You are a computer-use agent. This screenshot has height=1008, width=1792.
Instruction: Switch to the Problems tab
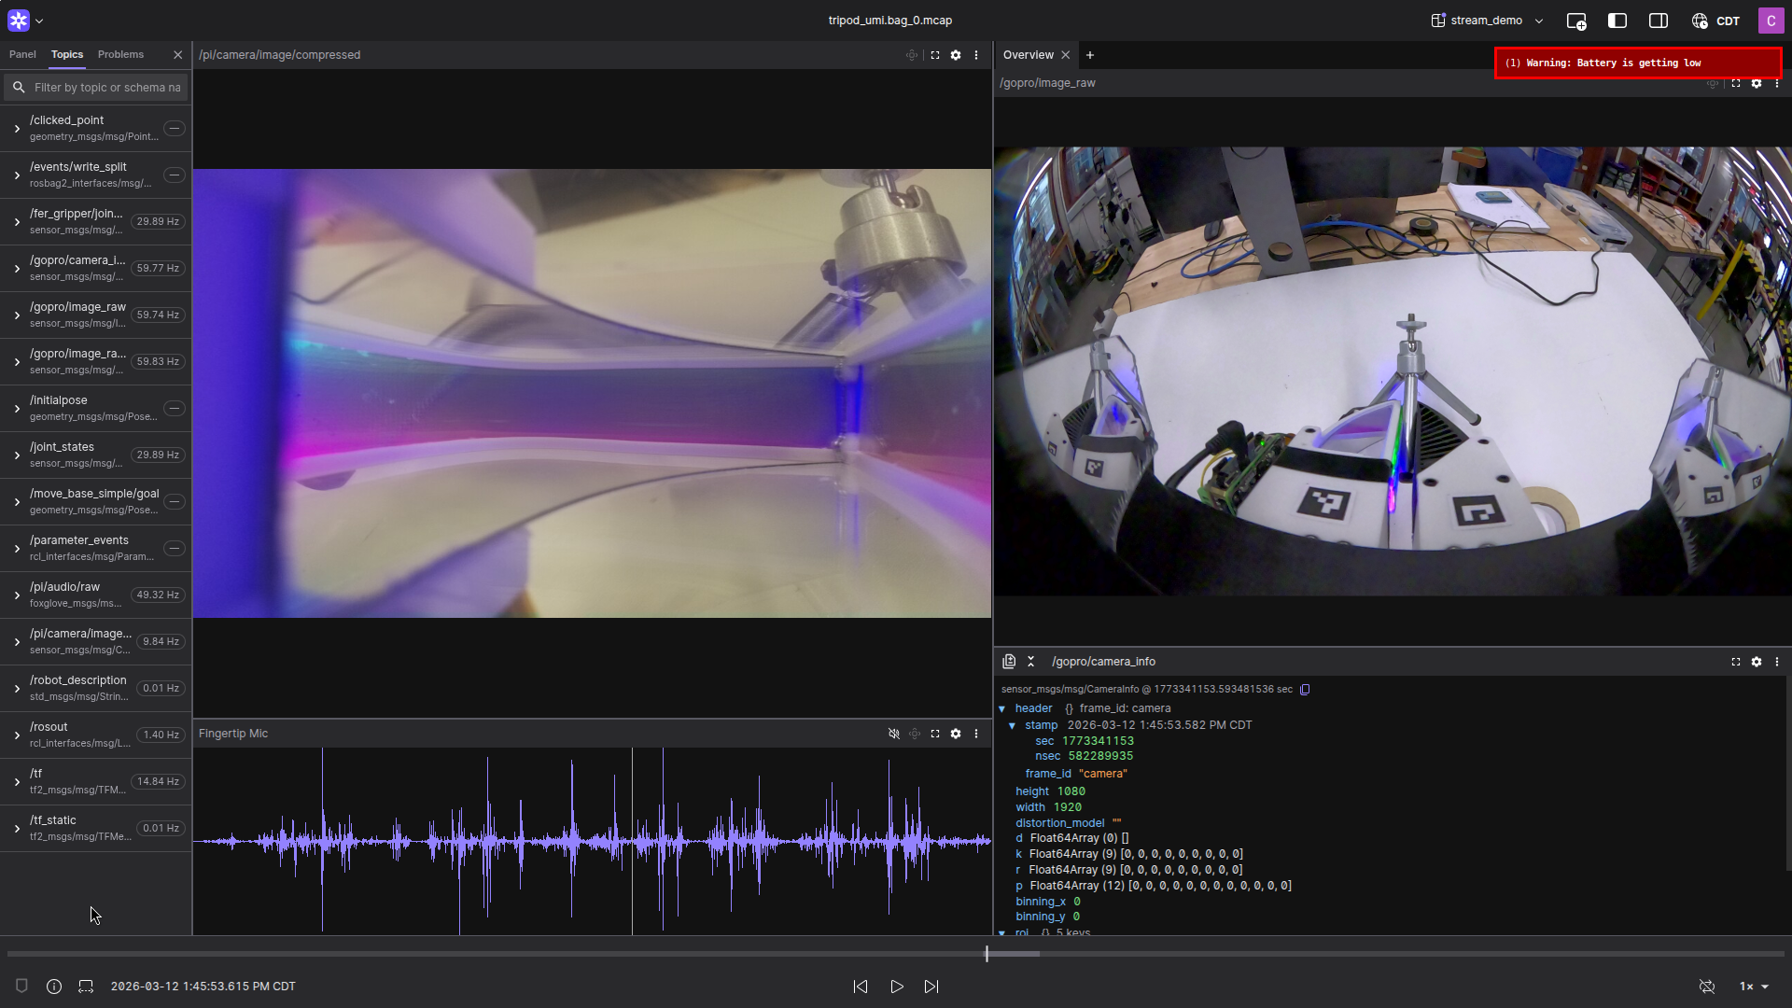coord(119,54)
